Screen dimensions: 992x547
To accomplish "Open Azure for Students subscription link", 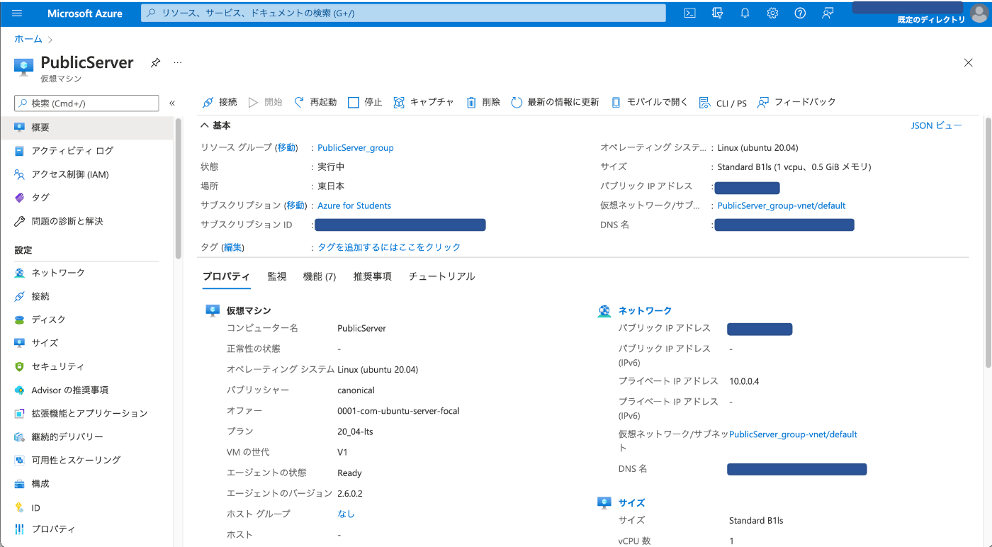I will click(354, 205).
